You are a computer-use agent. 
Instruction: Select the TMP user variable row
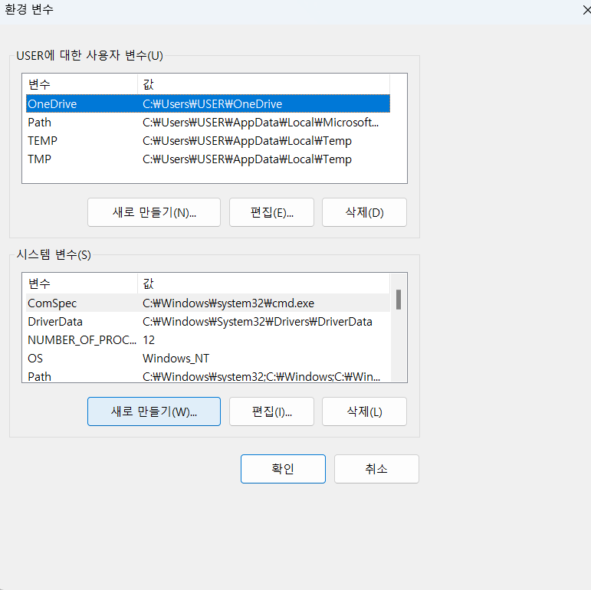pos(208,159)
